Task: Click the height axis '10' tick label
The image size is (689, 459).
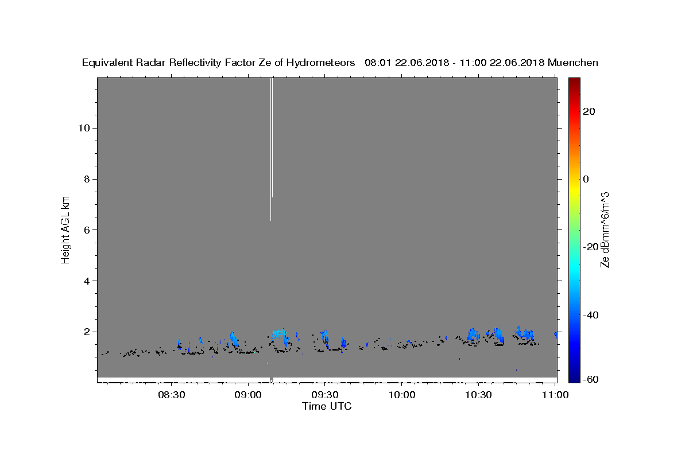Action: pos(84,128)
